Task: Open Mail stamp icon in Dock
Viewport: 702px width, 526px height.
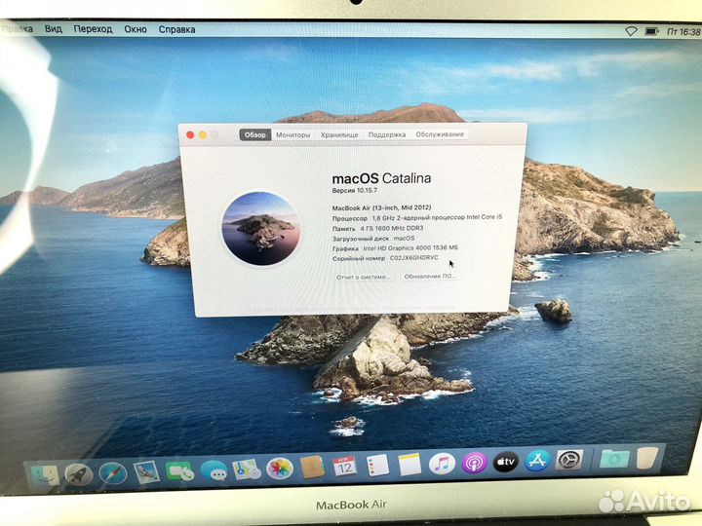Action: pos(146,471)
